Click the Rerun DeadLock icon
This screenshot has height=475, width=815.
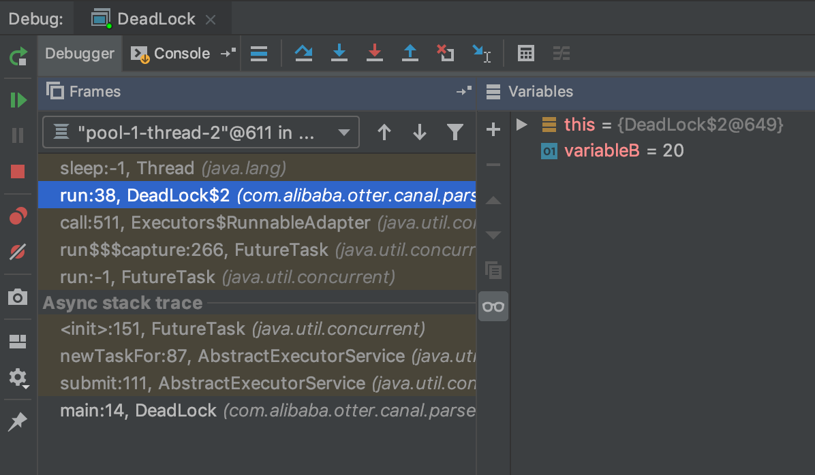pyautogui.click(x=18, y=56)
